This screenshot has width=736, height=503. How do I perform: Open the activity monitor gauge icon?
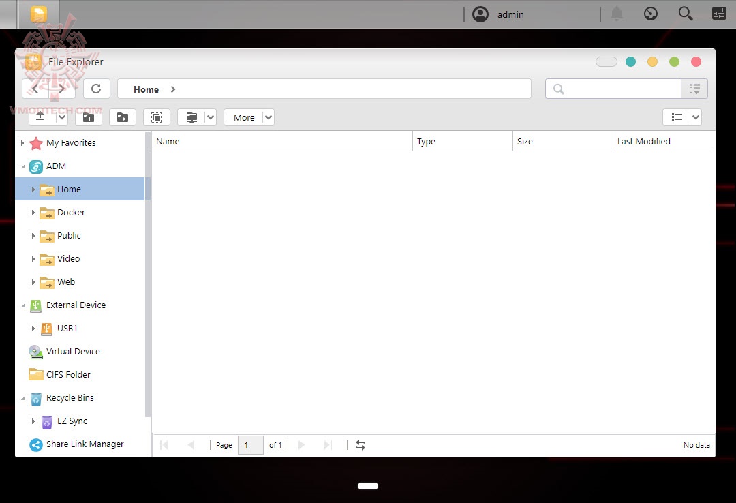click(651, 14)
